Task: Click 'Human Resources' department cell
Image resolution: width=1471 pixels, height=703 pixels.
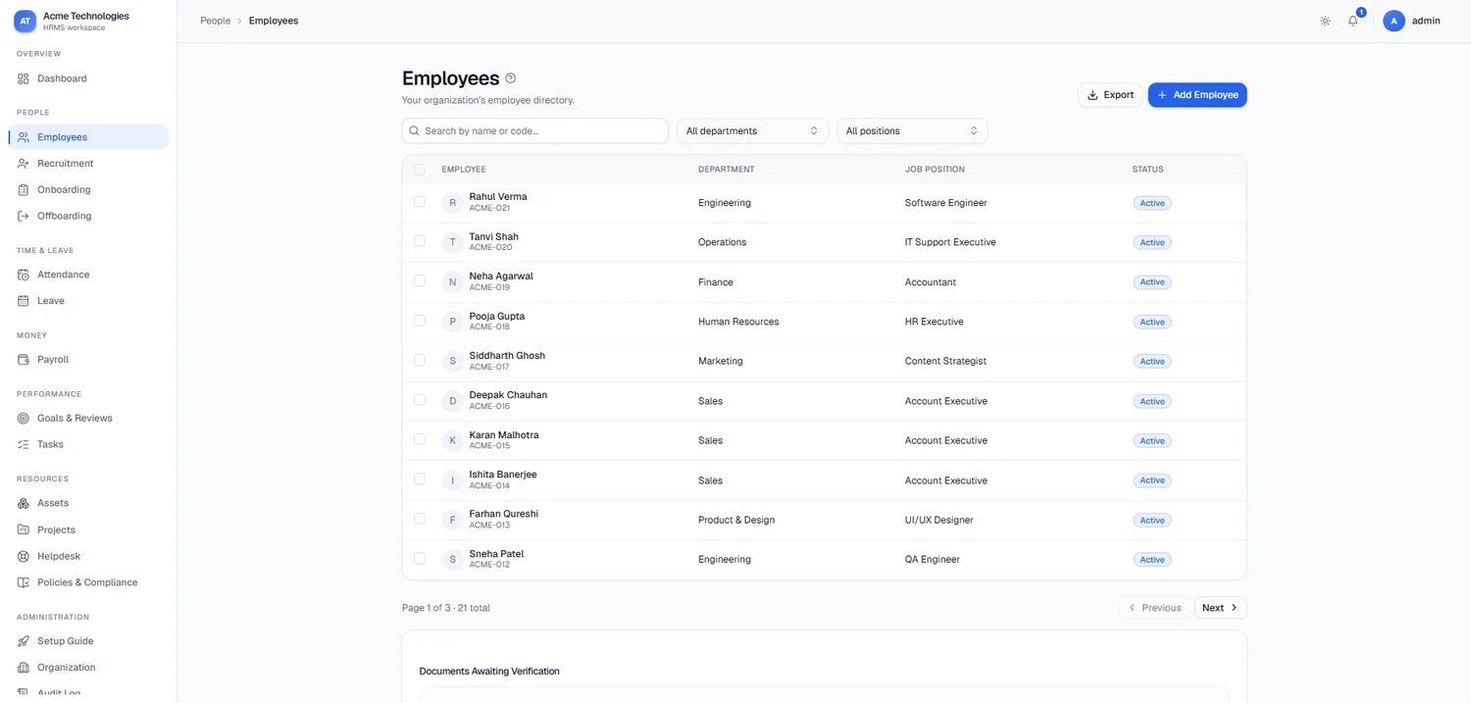Action: 738,322
